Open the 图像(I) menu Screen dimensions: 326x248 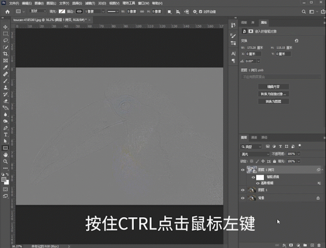[39, 3]
